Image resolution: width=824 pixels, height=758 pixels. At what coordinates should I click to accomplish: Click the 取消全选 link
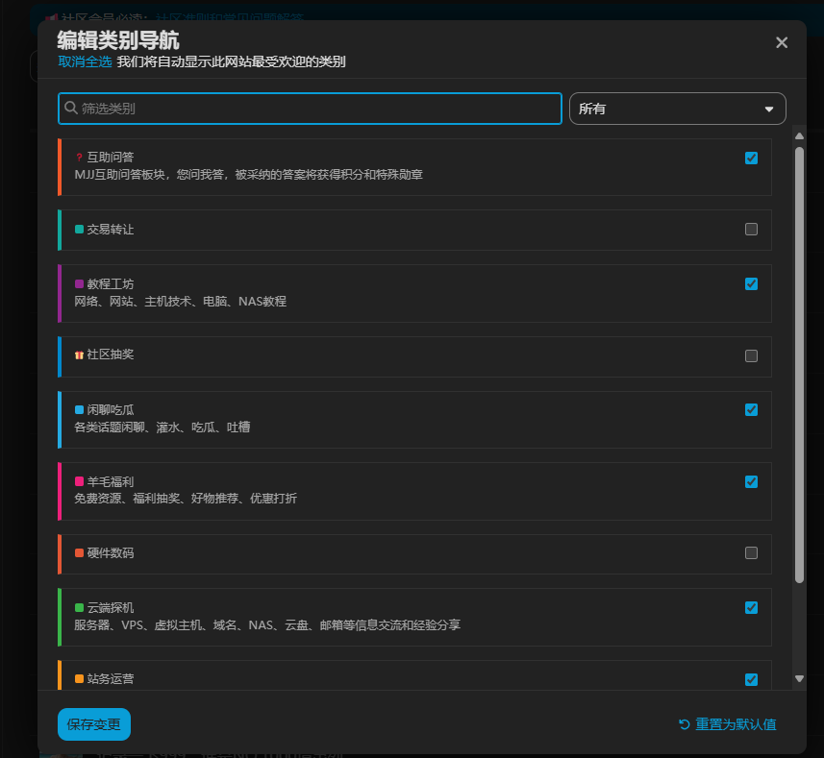click(x=85, y=61)
